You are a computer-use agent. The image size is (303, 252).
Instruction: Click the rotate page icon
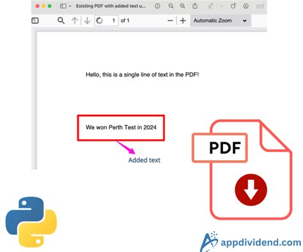coord(233,6)
